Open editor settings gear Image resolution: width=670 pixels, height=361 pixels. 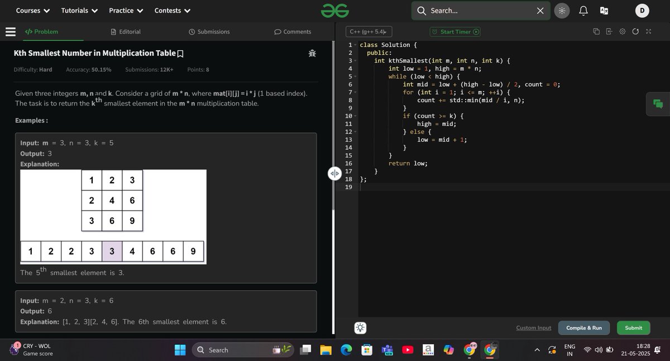click(x=622, y=32)
